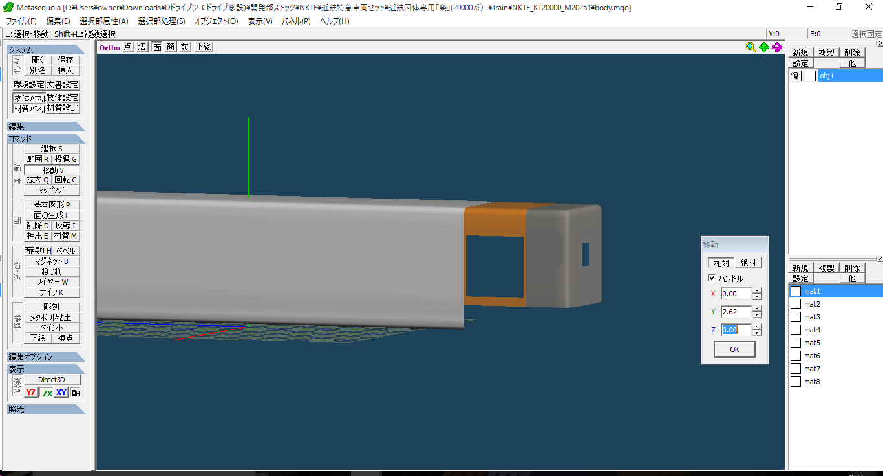Click mat4 color swatch box
Screen dimensions: 883x476
796,330
